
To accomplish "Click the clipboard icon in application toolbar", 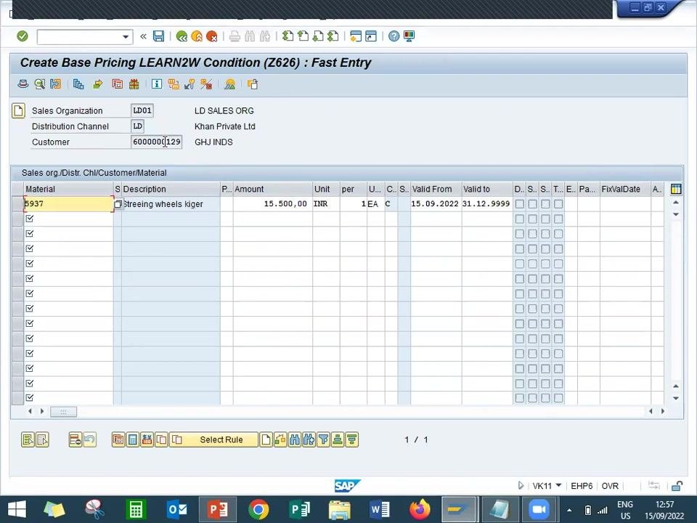I will click(x=253, y=84).
